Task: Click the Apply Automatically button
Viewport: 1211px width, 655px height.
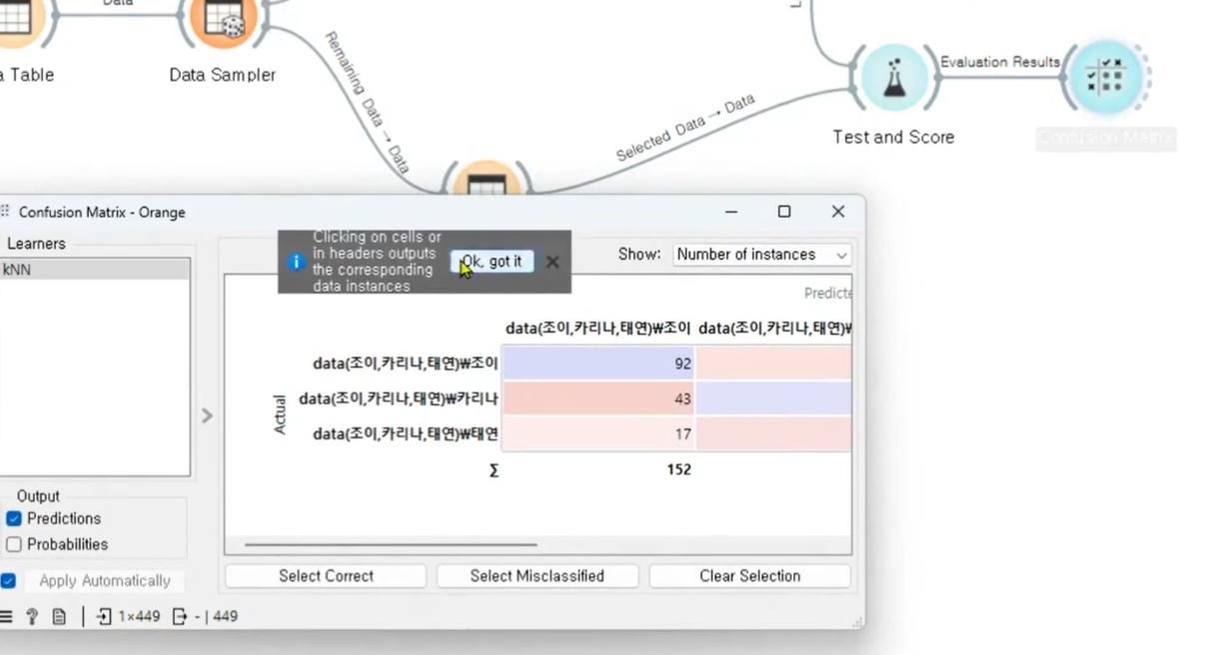Action: click(x=105, y=581)
